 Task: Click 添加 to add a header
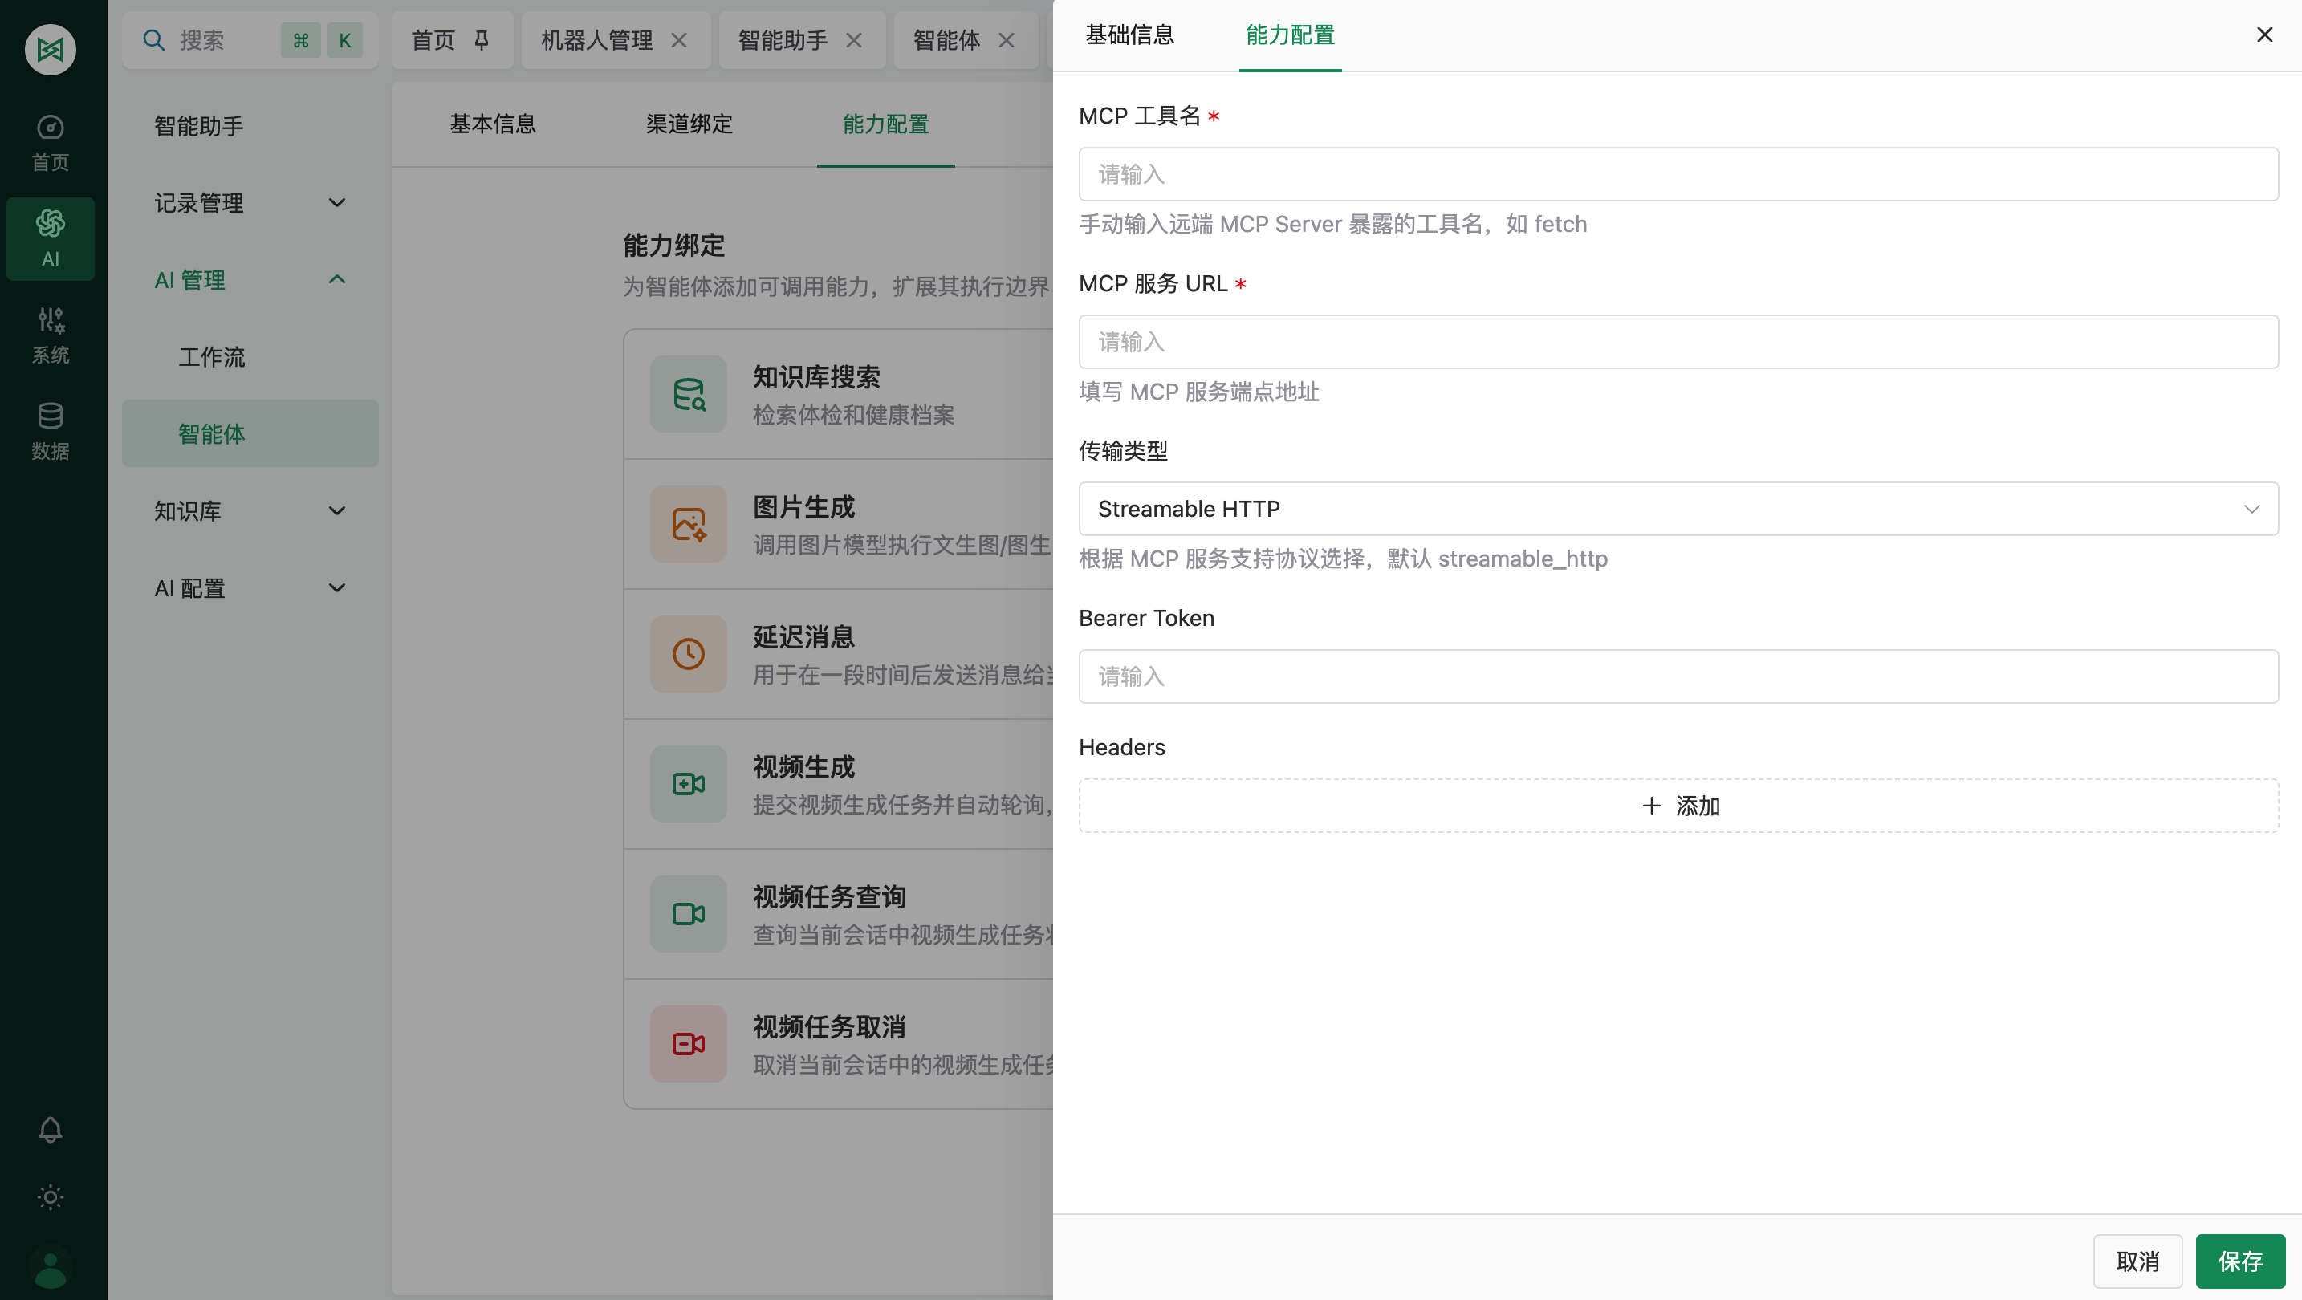point(1680,805)
